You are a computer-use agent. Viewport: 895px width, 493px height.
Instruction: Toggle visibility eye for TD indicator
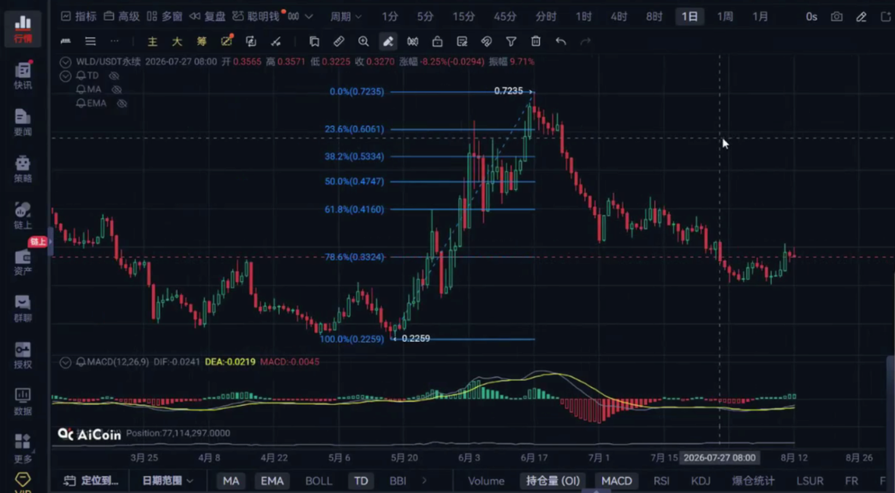(114, 76)
